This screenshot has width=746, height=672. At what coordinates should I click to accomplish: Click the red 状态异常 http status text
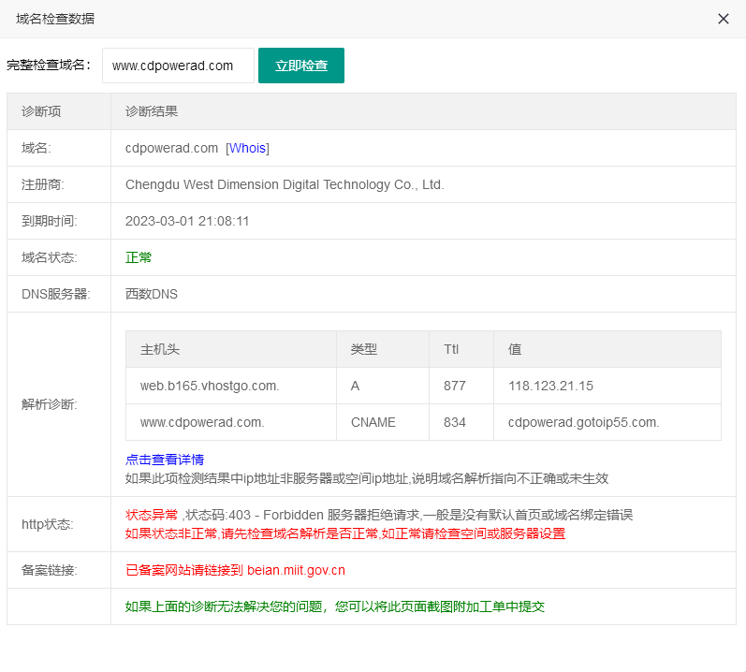(x=152, y=515)
